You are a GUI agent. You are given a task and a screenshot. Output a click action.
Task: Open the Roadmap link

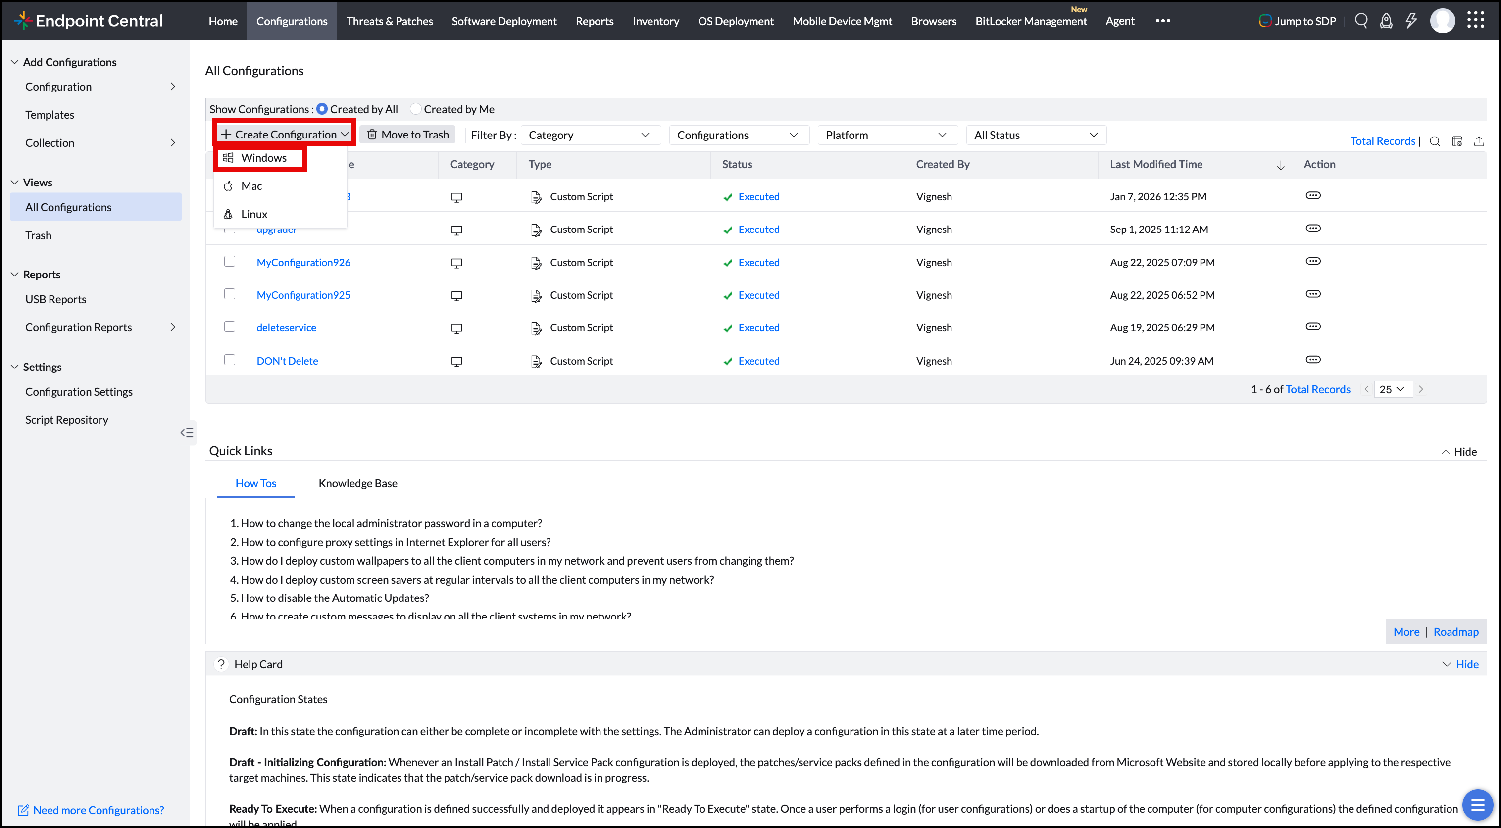pyautogui.click(x=1455, y=632)
